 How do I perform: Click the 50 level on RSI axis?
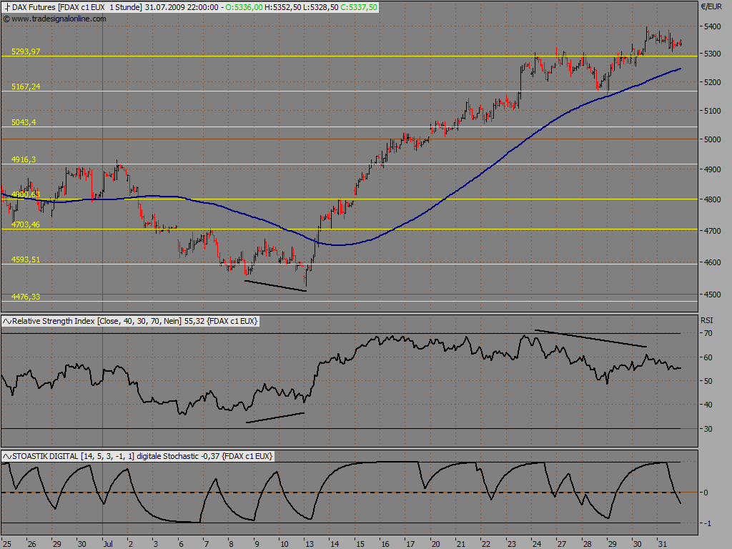pyautogui.click(x=708, y=381)
